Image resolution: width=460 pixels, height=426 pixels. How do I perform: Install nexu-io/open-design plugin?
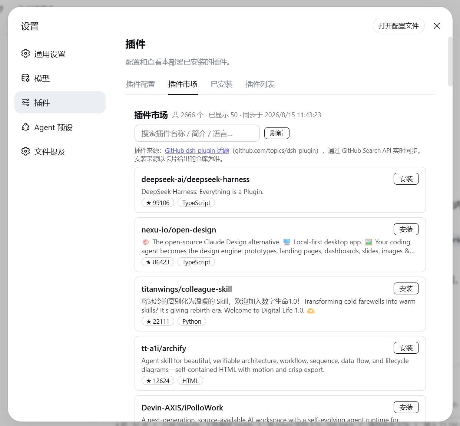pos(406,229)
